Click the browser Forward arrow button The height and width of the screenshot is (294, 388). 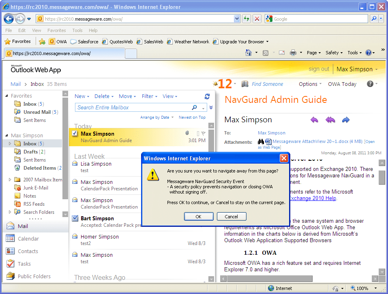pos(20,19)
